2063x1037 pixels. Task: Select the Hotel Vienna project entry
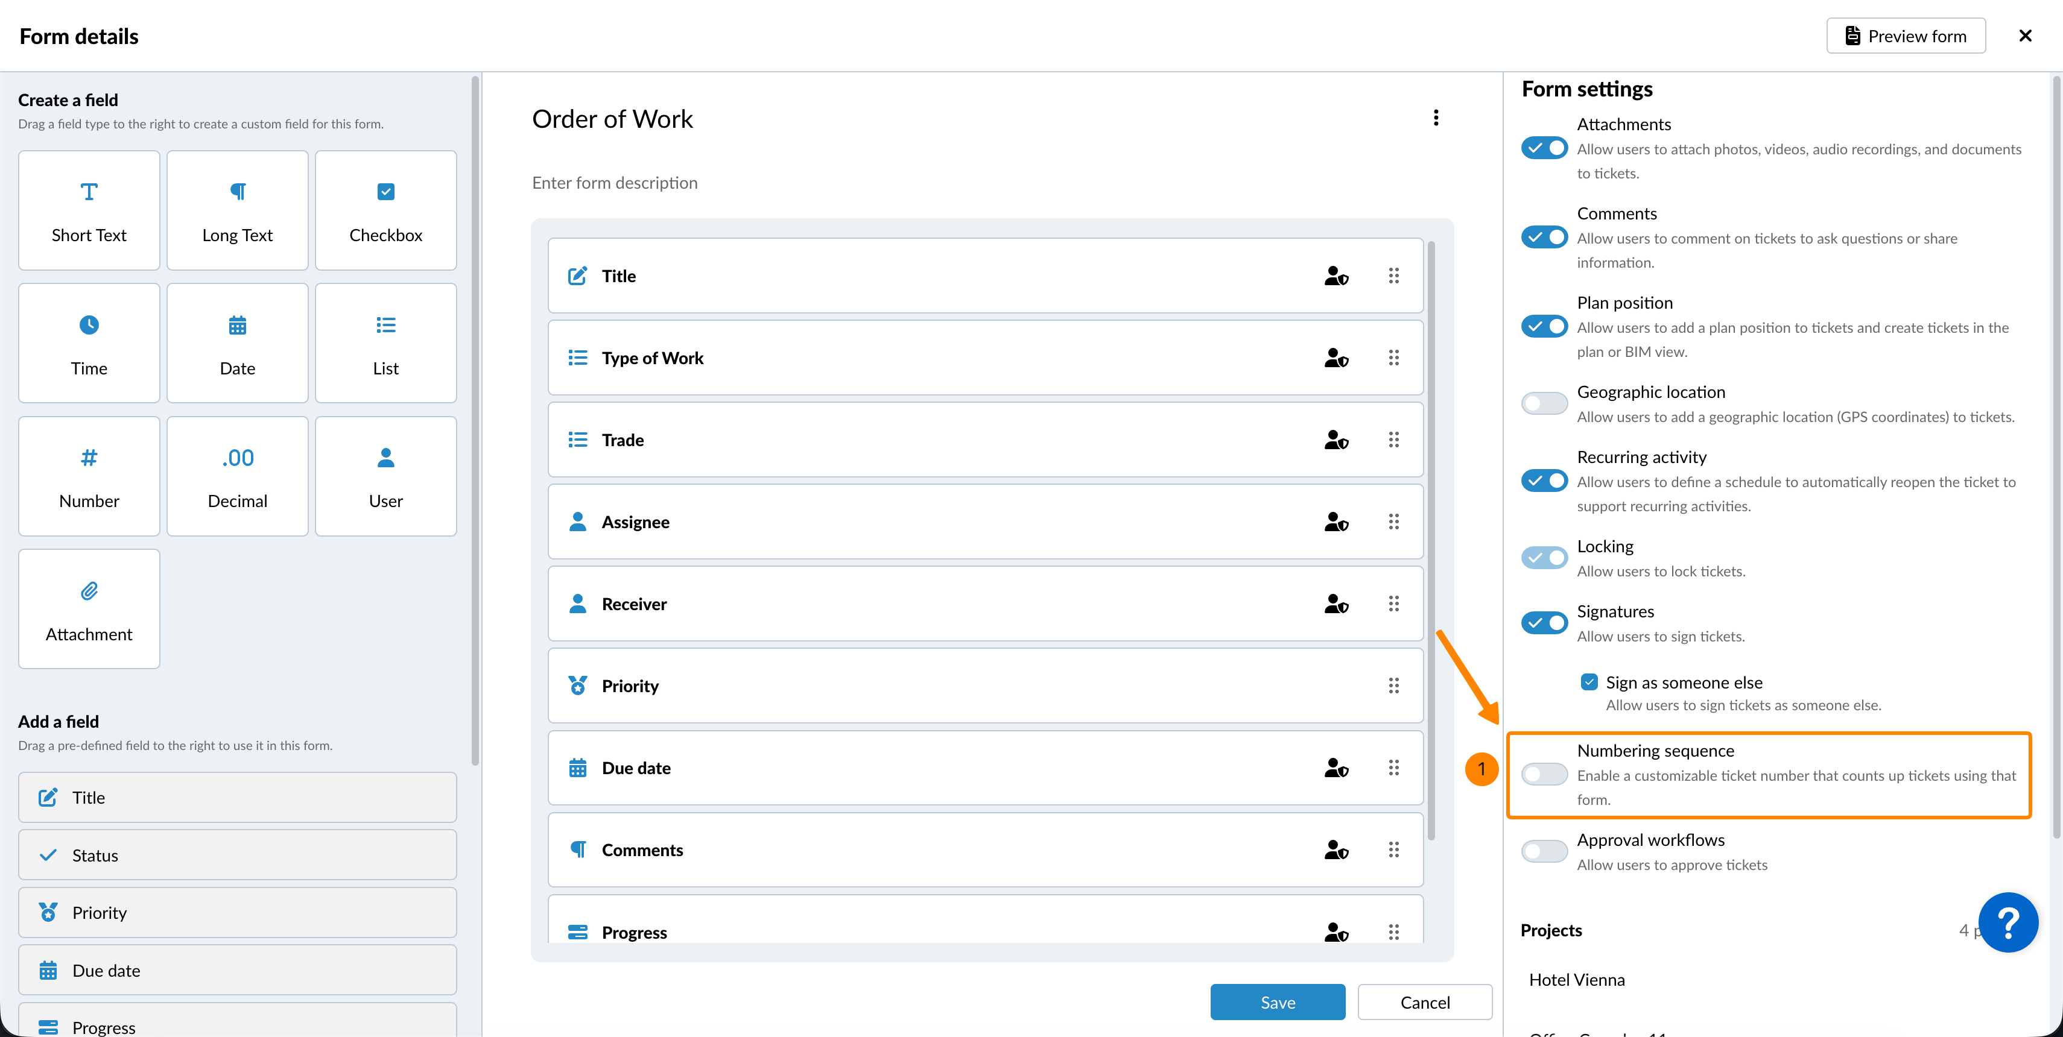(1576, 979)
